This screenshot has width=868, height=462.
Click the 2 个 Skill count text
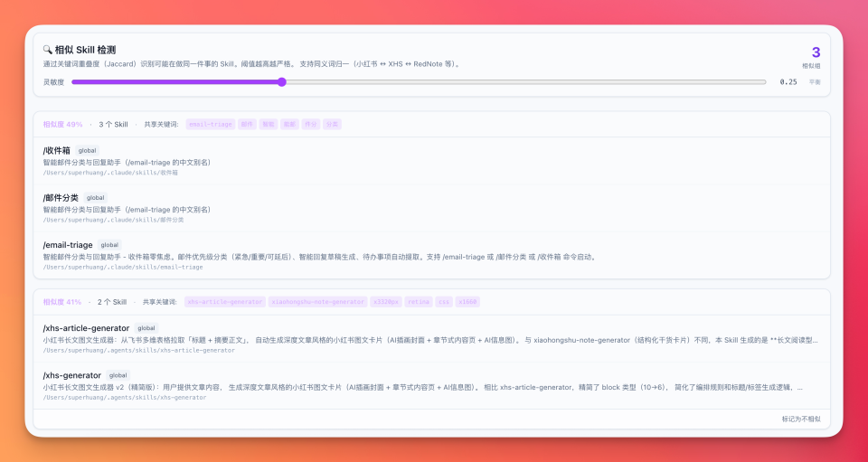(112, 302)
